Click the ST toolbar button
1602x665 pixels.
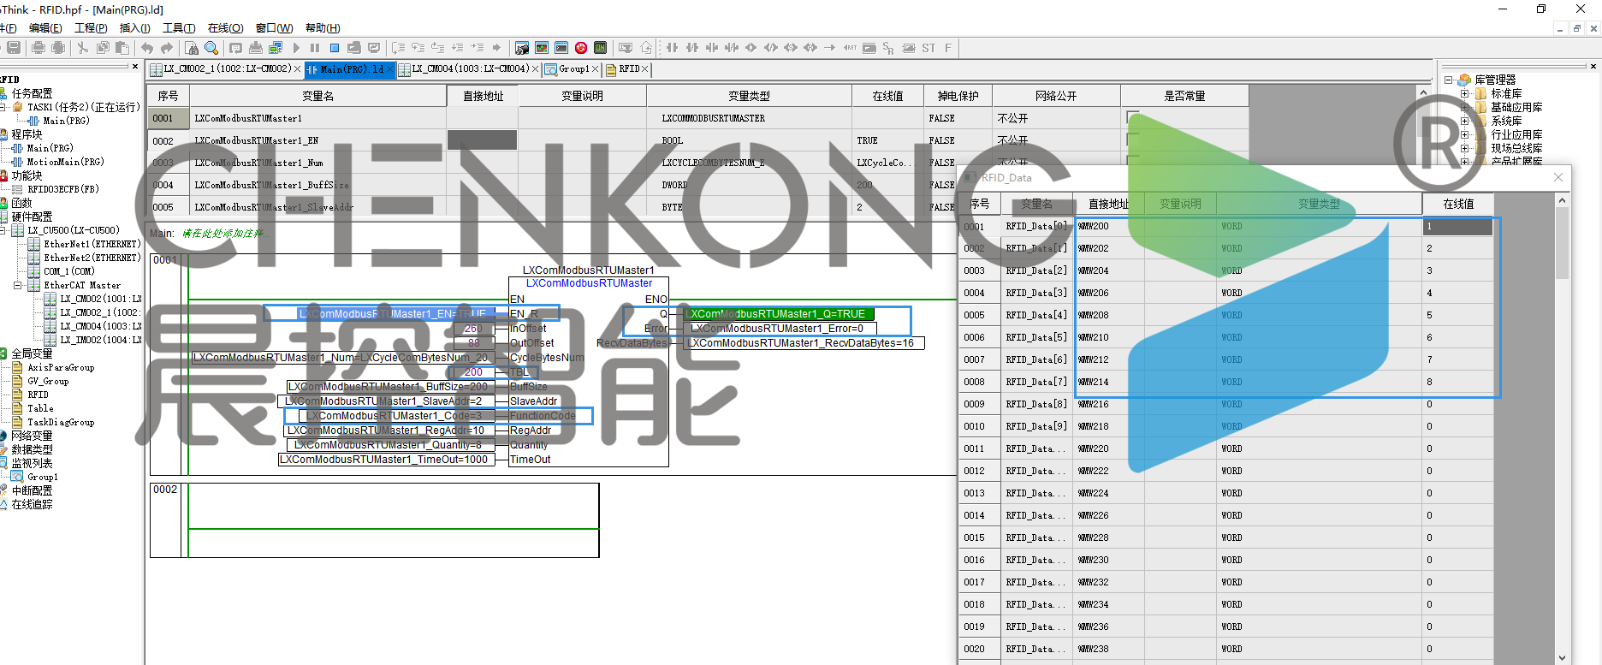pos(929,48)
